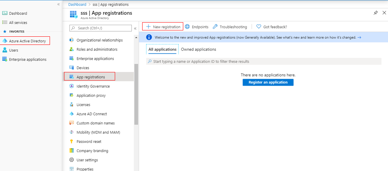Follow the banner's learn more arrow link
Screen dimensions: 388x171
pyautogui.click(x=359, y=37)
